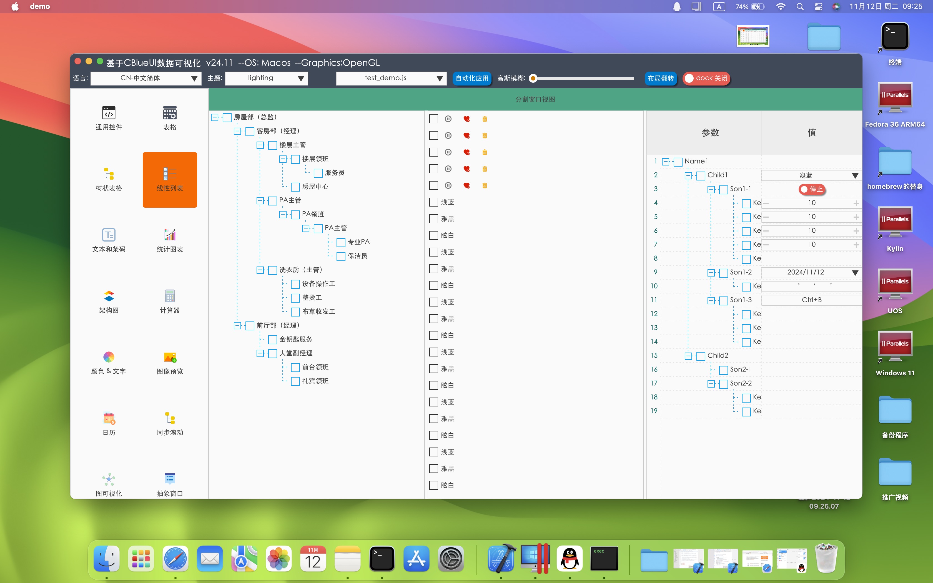Toggle the 停止 switch on Son1-1 row

pyautogui.click(x=812, y=189)
